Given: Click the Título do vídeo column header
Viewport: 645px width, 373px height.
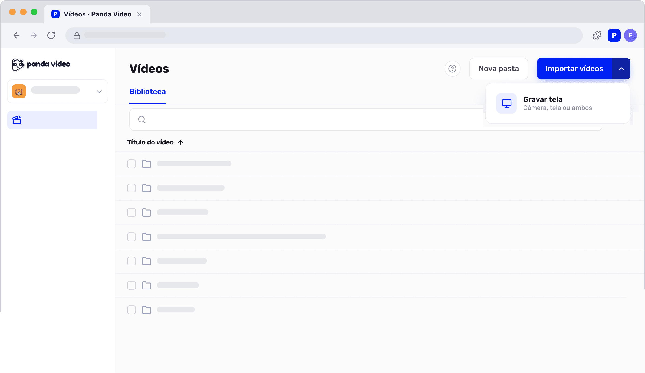Looking at the screenshot, I should pos(150,142).
